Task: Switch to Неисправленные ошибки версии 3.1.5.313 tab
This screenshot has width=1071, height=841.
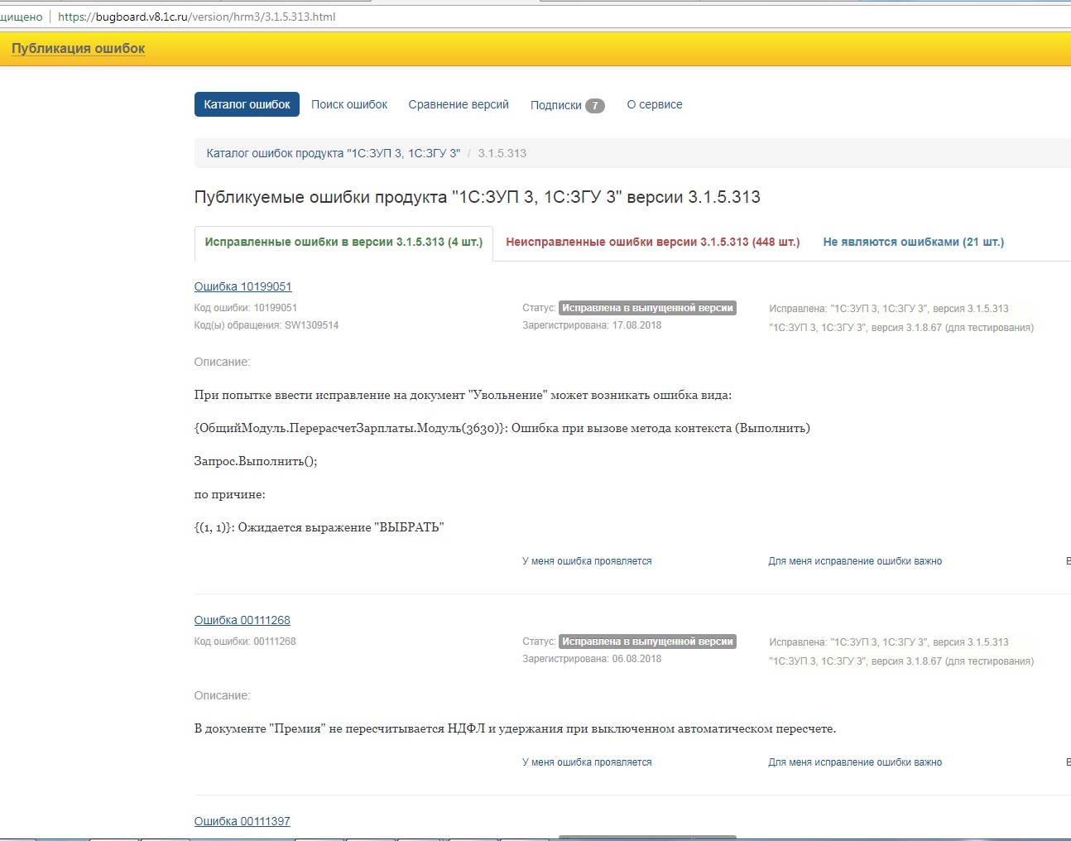Action: pos(653,242)
